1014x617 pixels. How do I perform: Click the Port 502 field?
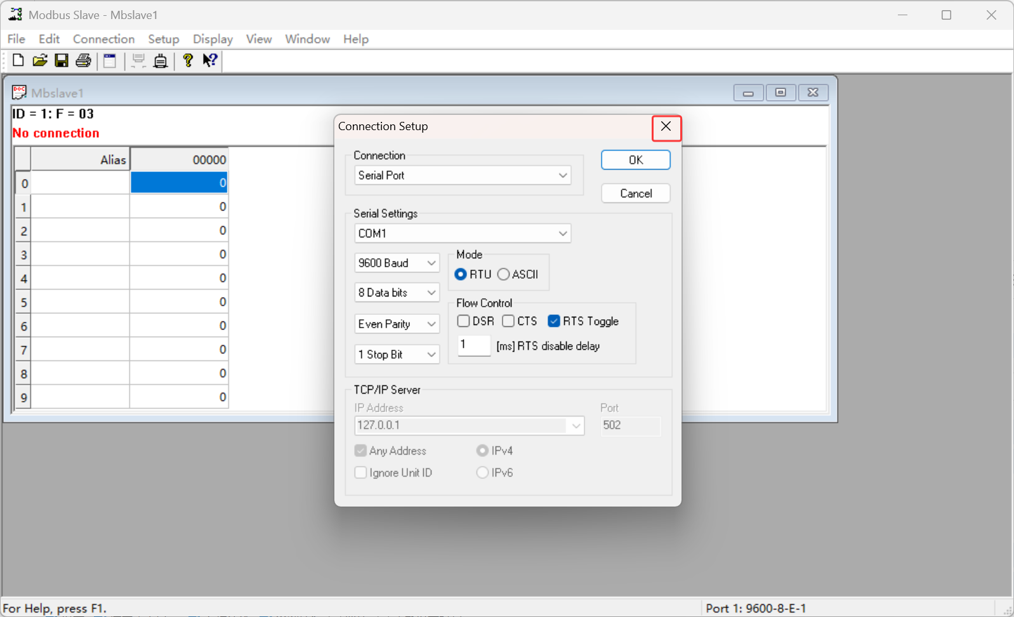[x=631, y=425]
